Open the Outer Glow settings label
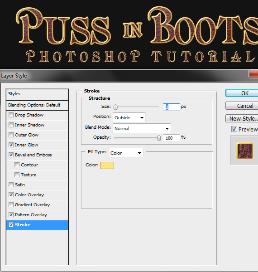 [x=27, y=135]
